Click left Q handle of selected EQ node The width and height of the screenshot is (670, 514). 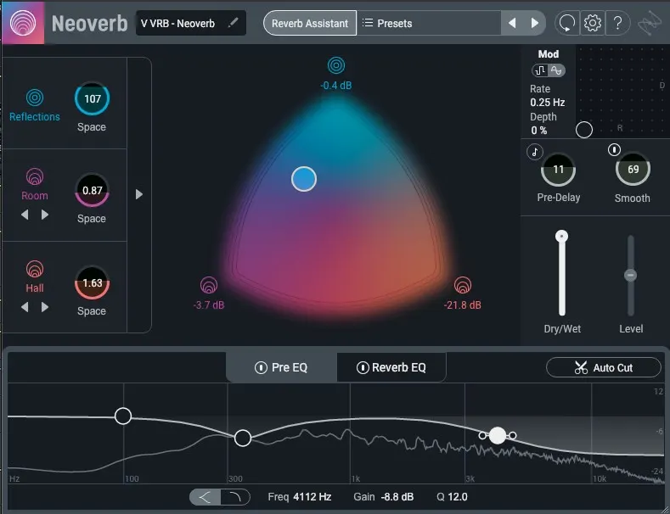pyautogui.click(x=482, y=435)
